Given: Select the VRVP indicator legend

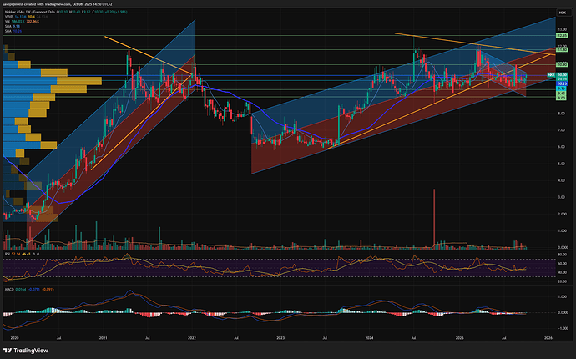Looking at the screenshot, I should pyautogui.click(x=10, y=18).
